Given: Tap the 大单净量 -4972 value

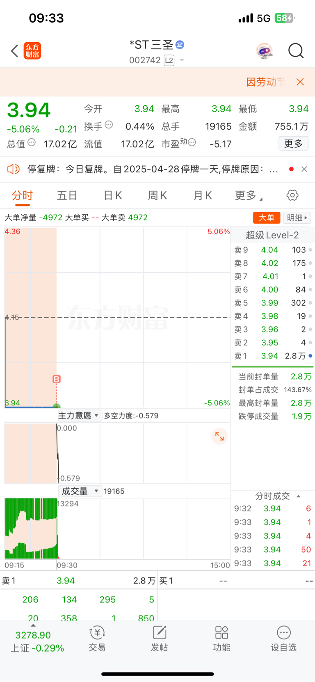Looking at the screenshot, I should (x=51, y=217).
